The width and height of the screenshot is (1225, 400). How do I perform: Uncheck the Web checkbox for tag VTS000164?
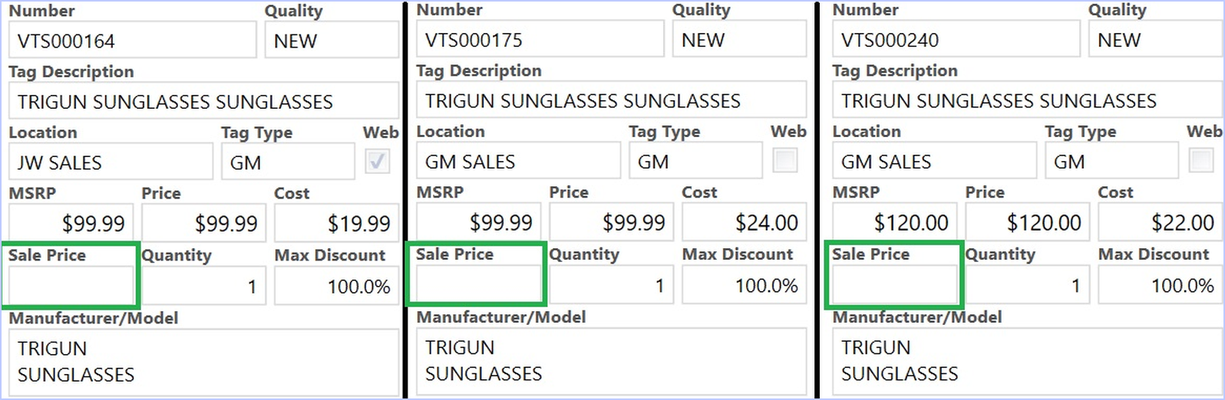pyautogui.click(x=377, y=161)
